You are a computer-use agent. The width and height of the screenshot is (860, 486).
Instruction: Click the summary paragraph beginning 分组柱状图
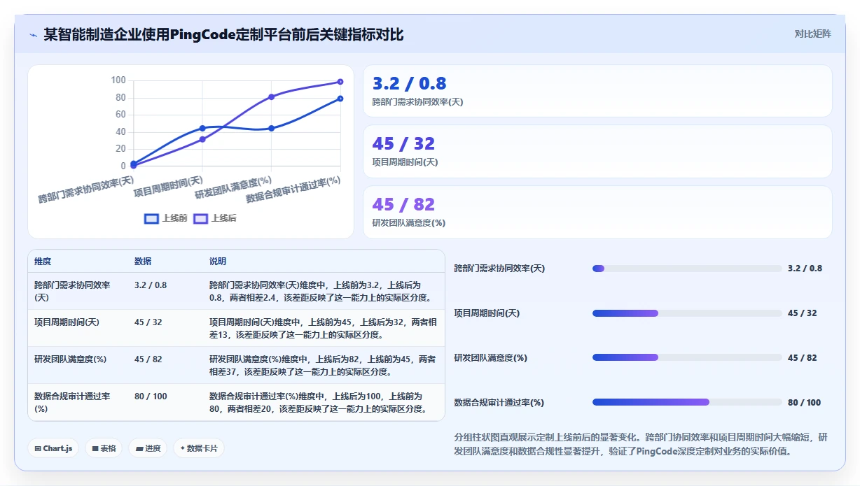[x=641, y=444]
